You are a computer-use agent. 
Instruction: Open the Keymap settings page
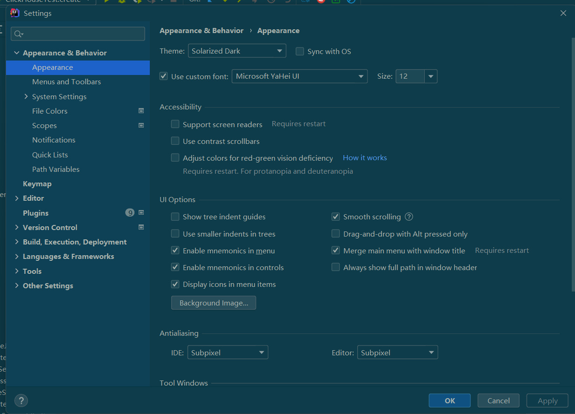click(37, 184)
